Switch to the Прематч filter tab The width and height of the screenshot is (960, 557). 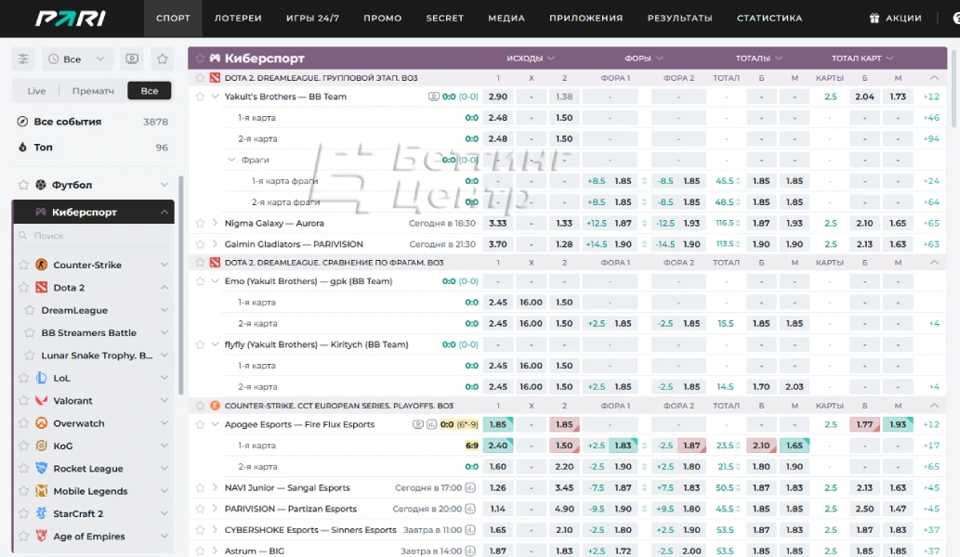93,90
